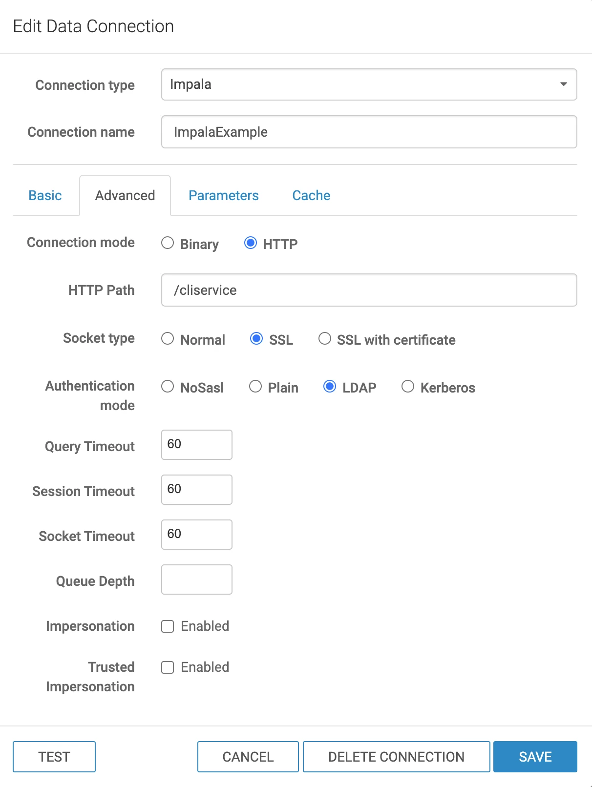Image resolution: width=592 pixels, height=787 pixels.
Task: Choose SSL socket type
Action: coord(256,339)
